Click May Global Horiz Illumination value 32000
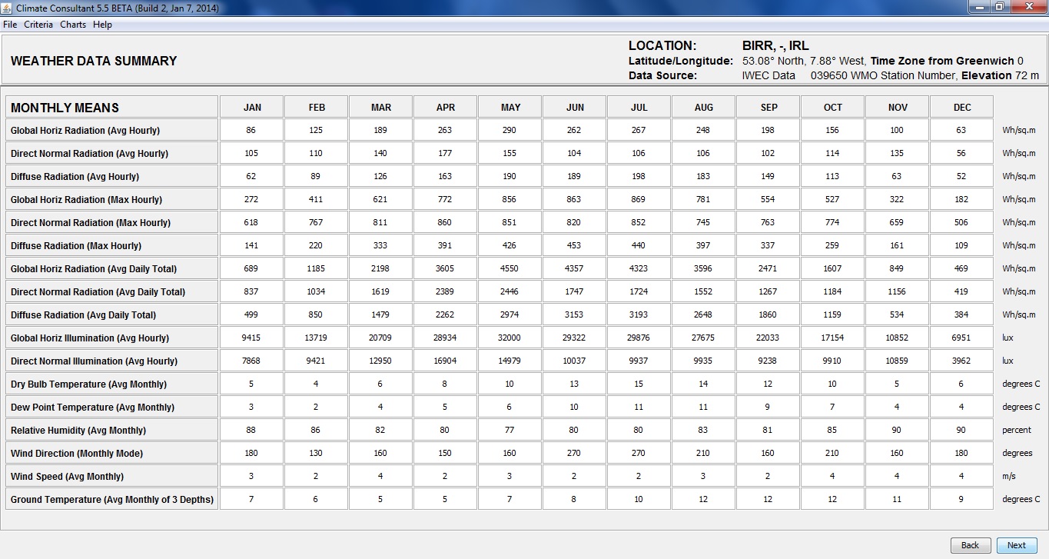 510,338
